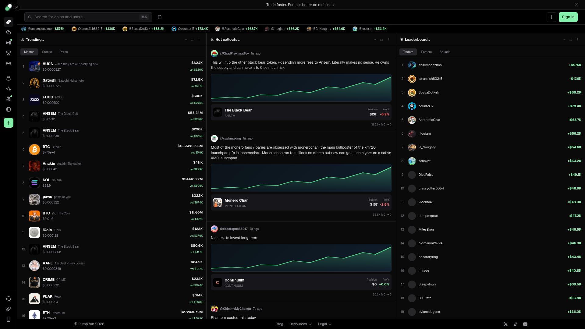The width and height of the screenshot is (585, 329).
Task: Expand the sidebar with the double-chevron button
Action: pyautogui.click(x=17, y=7)
